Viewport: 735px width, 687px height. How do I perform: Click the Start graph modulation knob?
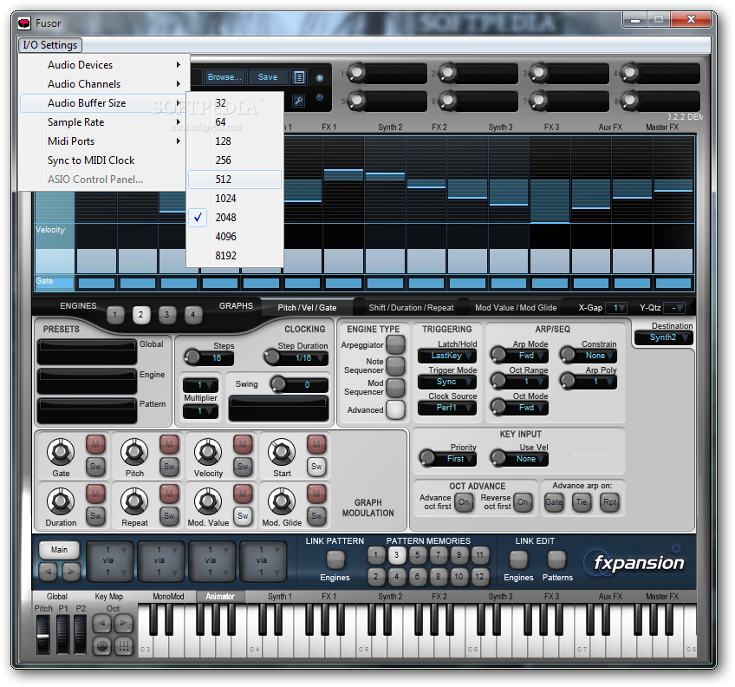[282, 453]
